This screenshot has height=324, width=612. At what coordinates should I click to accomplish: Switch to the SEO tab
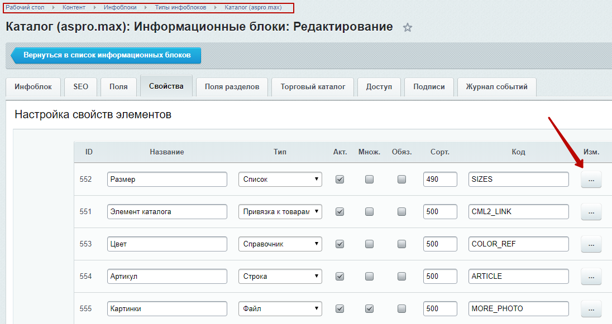point(81,87)
